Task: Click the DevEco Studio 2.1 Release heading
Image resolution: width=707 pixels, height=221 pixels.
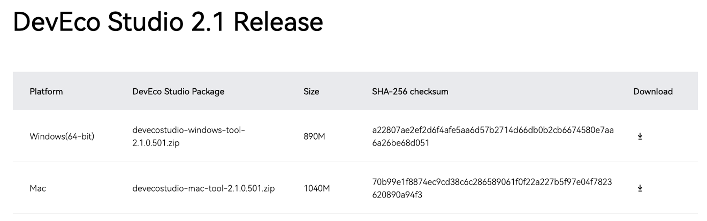Action: [168, 22]
